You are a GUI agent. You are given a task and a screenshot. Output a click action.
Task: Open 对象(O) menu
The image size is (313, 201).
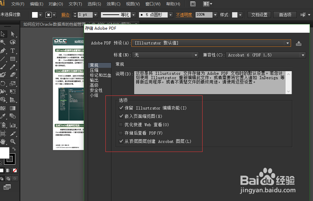point(56,4)
